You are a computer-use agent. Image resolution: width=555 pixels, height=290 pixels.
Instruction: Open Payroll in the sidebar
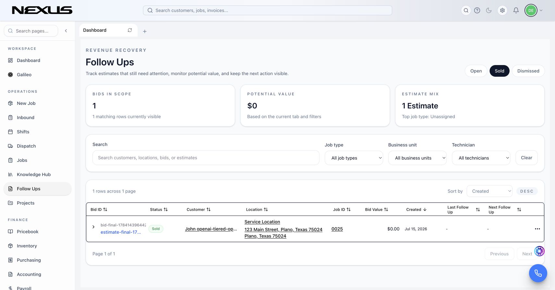pos(37,288)
